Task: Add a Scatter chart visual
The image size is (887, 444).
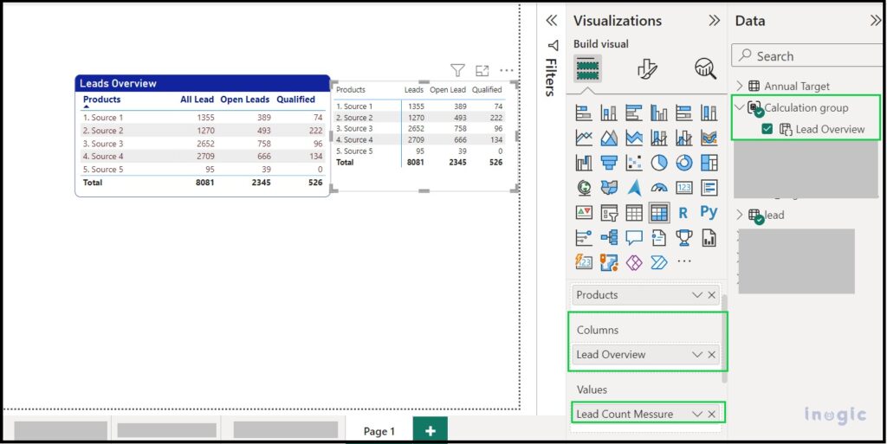Action: (x=633, y=163)
